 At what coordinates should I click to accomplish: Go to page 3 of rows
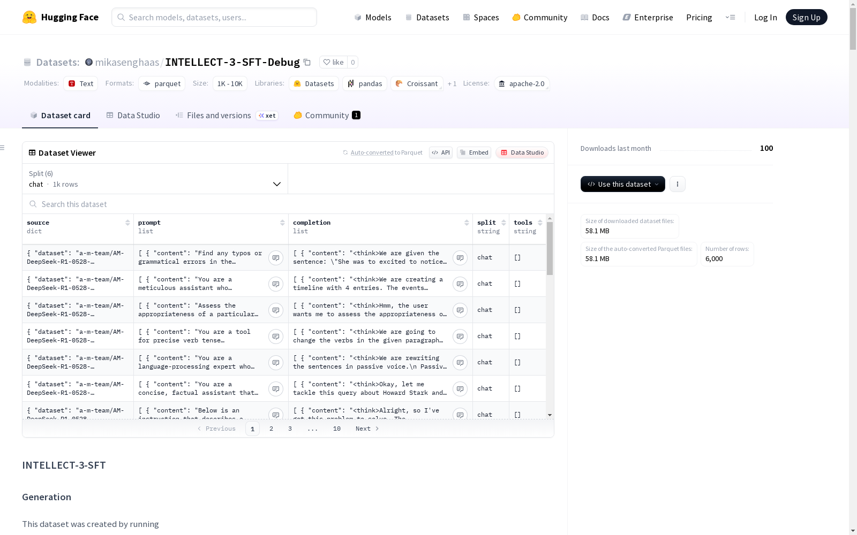[290, 429]
